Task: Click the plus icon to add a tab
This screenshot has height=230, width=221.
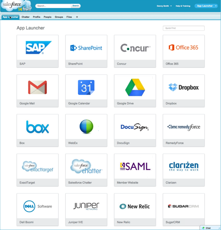Action: pyautogui.click(x=77, y=17)
